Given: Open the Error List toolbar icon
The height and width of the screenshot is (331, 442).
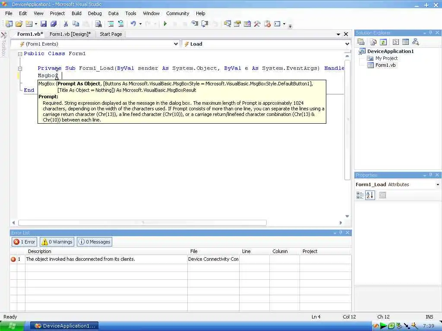Looking at the screenshot, I should [x=267, y=24].
